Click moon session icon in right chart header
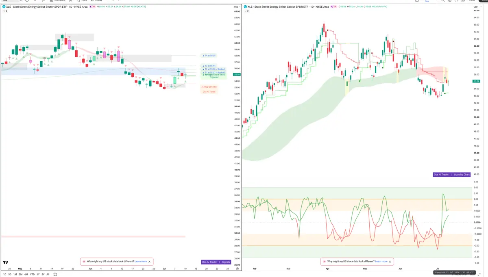This screenshot has width=488, height=277. point(332,6)
